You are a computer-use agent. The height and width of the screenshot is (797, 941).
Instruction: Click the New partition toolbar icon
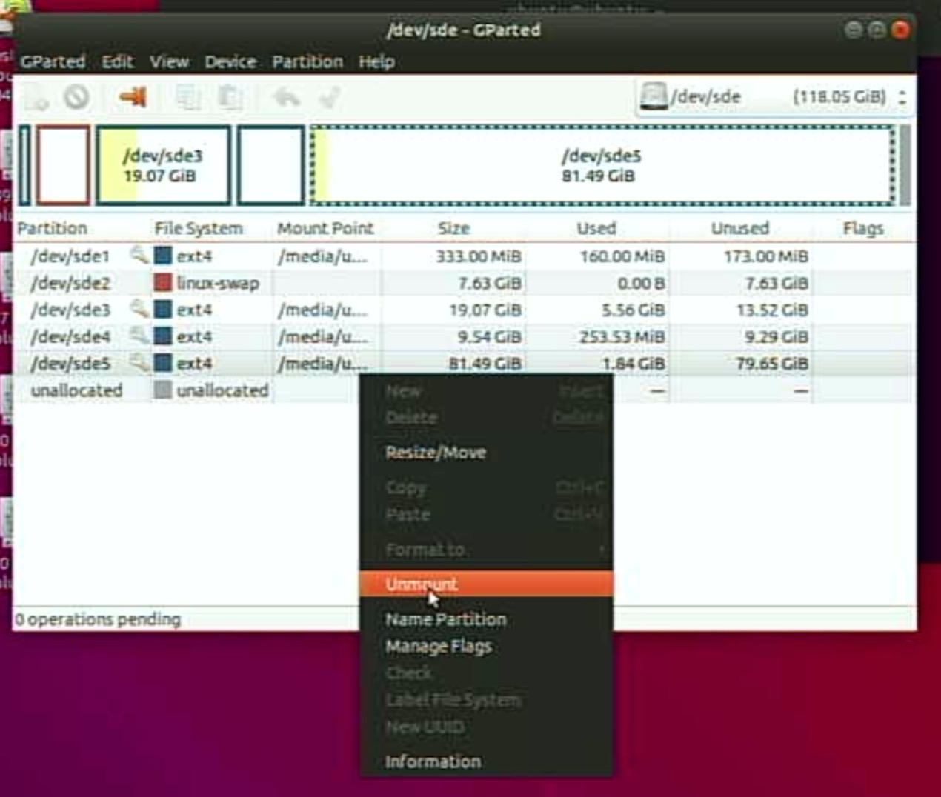[x=36, y=98]
